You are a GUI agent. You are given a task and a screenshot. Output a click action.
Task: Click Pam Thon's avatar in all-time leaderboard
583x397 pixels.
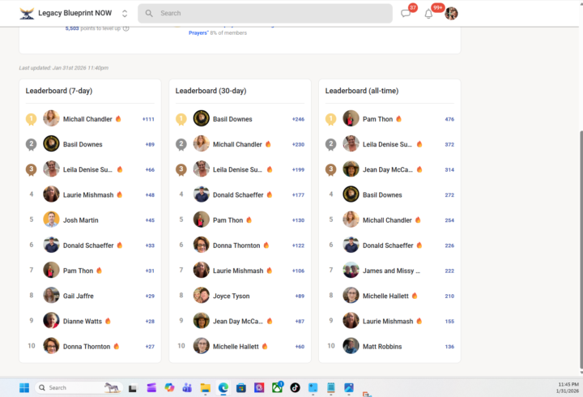[351, 118]
